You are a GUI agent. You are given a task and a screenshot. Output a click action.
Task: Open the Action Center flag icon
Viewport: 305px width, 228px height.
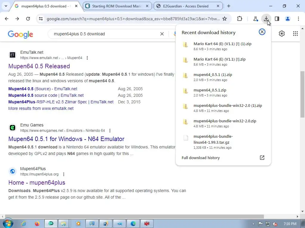coord(260,224)
